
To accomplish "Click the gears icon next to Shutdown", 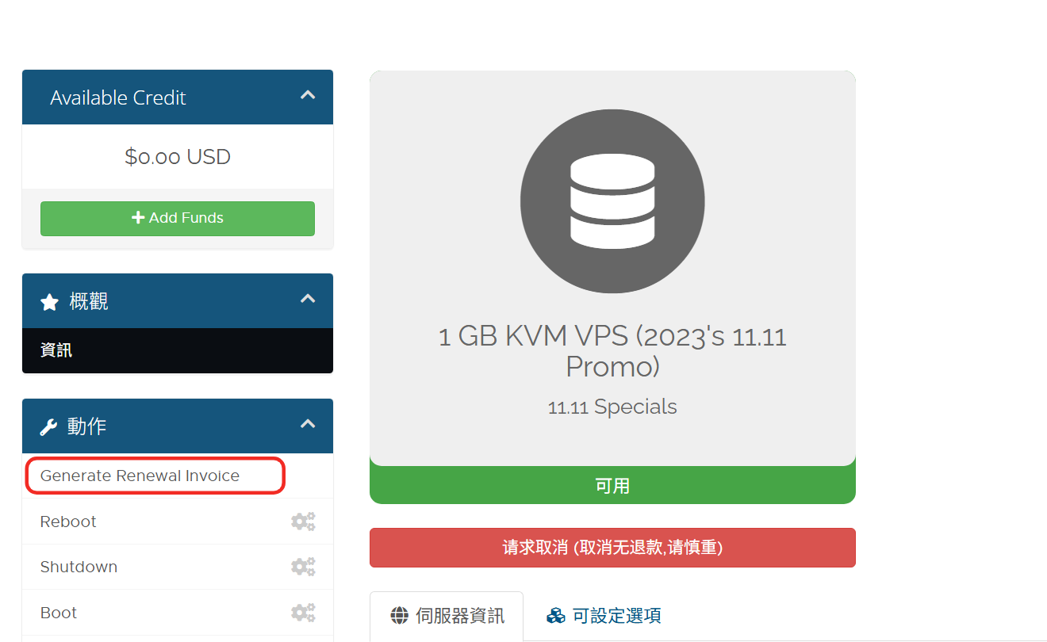I will coord(303,567).
